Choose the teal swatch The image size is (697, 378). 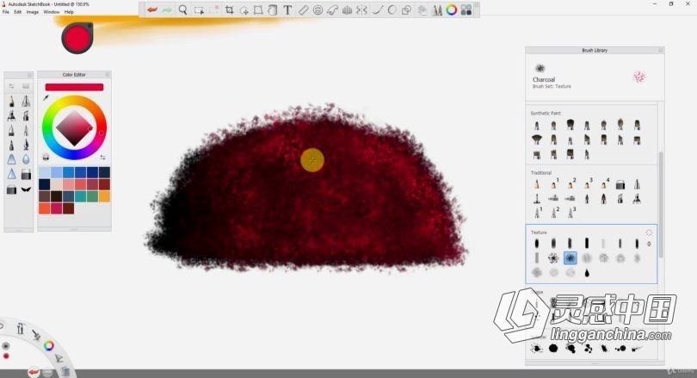coord(81,196)
